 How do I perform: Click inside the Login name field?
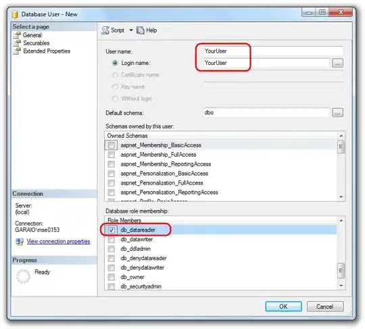point(266,63)
